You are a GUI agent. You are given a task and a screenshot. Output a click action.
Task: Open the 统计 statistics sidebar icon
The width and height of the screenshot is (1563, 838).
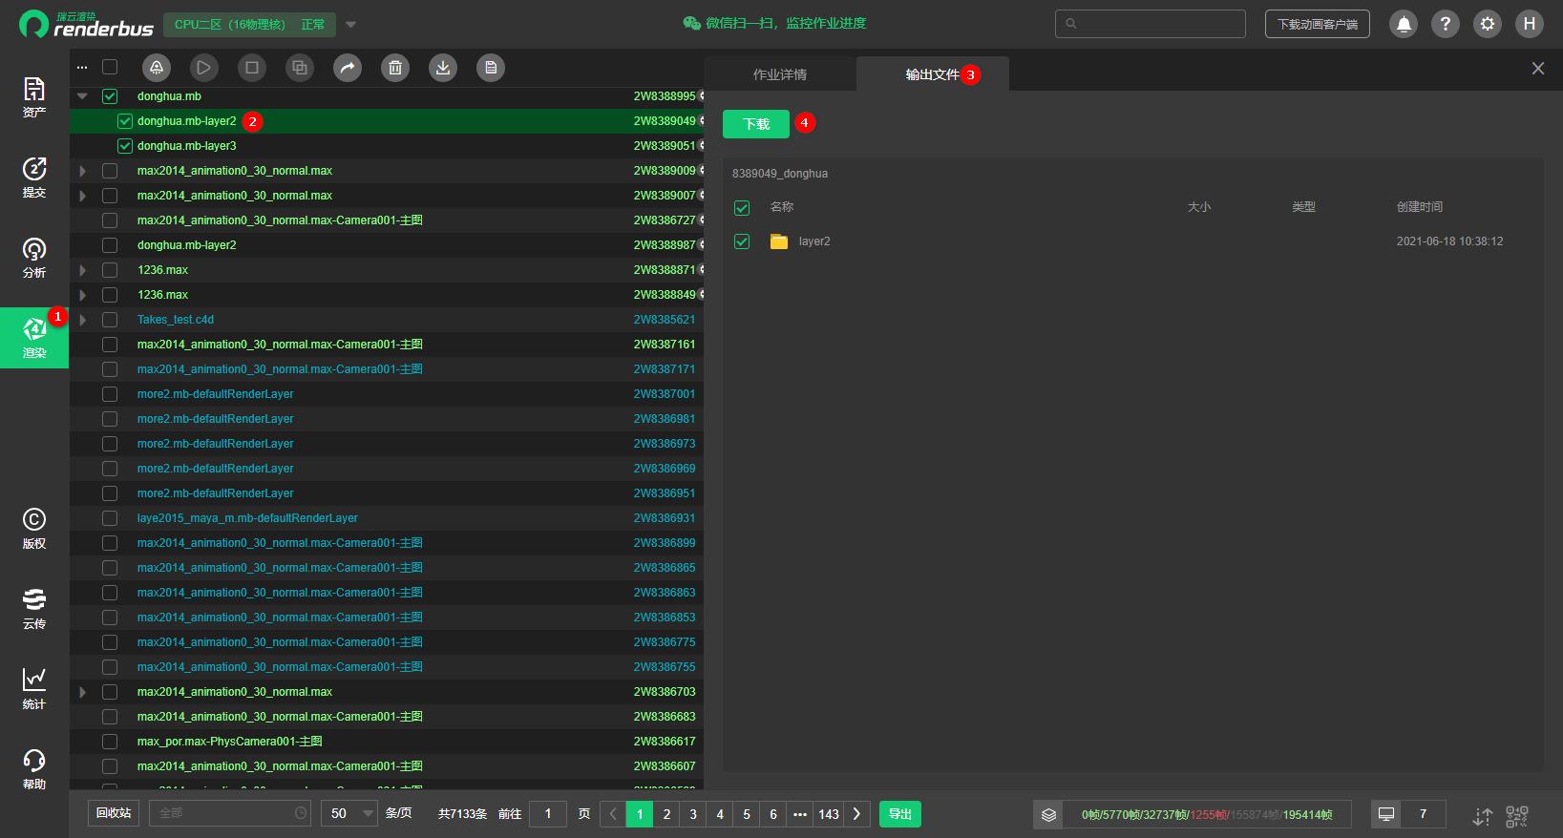(x=34, y=688)
